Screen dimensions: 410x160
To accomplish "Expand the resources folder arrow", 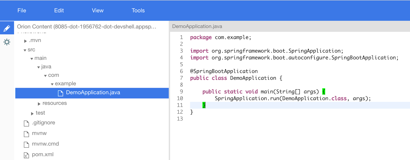I will tap(39, 104).
